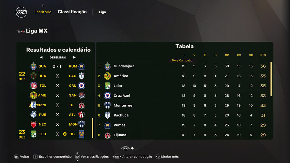290x163 pixels.
Task: Click the MC logo icon
Action: coord(21,12)
